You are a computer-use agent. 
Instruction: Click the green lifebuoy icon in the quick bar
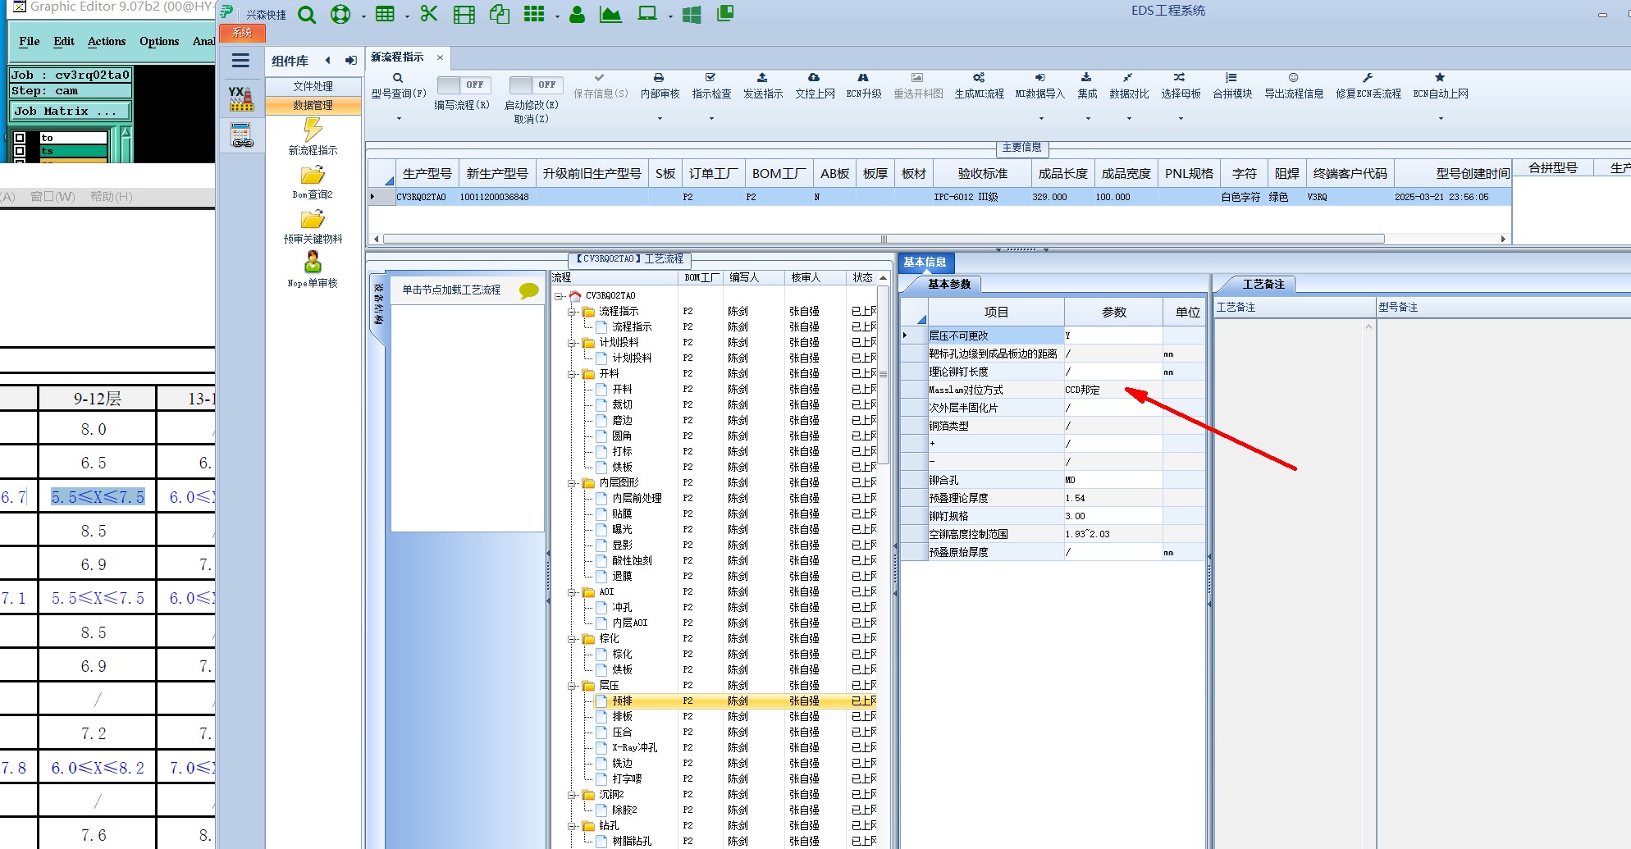[340, 14]
